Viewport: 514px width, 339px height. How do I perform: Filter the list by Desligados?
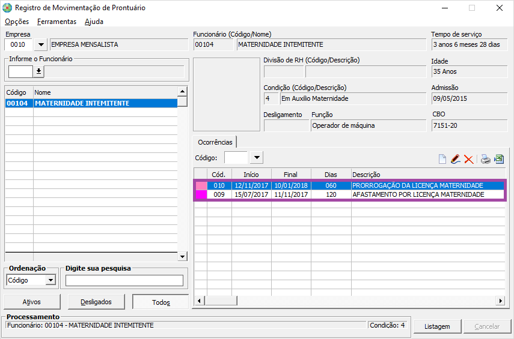click(96, 302)
